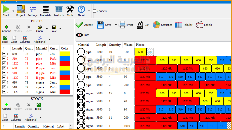Click Columns icon in the PIECES panel
The image size is (232, 130).
point(25,38)
